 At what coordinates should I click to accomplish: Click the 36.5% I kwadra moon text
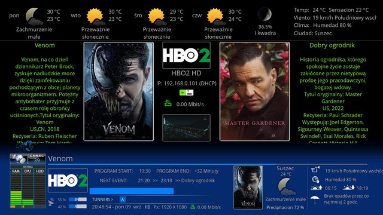(265, 30)
